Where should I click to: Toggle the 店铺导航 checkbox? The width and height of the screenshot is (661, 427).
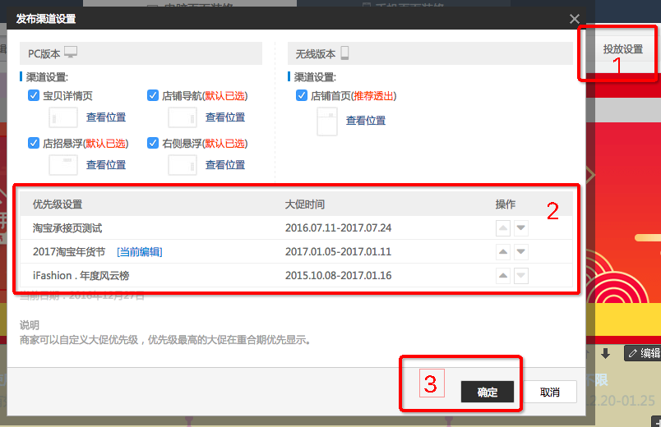pyautogui.click(x=153, y=95)
